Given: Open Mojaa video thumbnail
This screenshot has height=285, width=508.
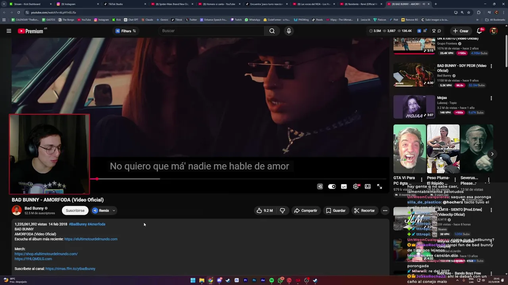Looking at the screenshot, I should (x=414, y=106).
